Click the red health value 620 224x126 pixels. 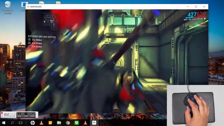[201, 14]
